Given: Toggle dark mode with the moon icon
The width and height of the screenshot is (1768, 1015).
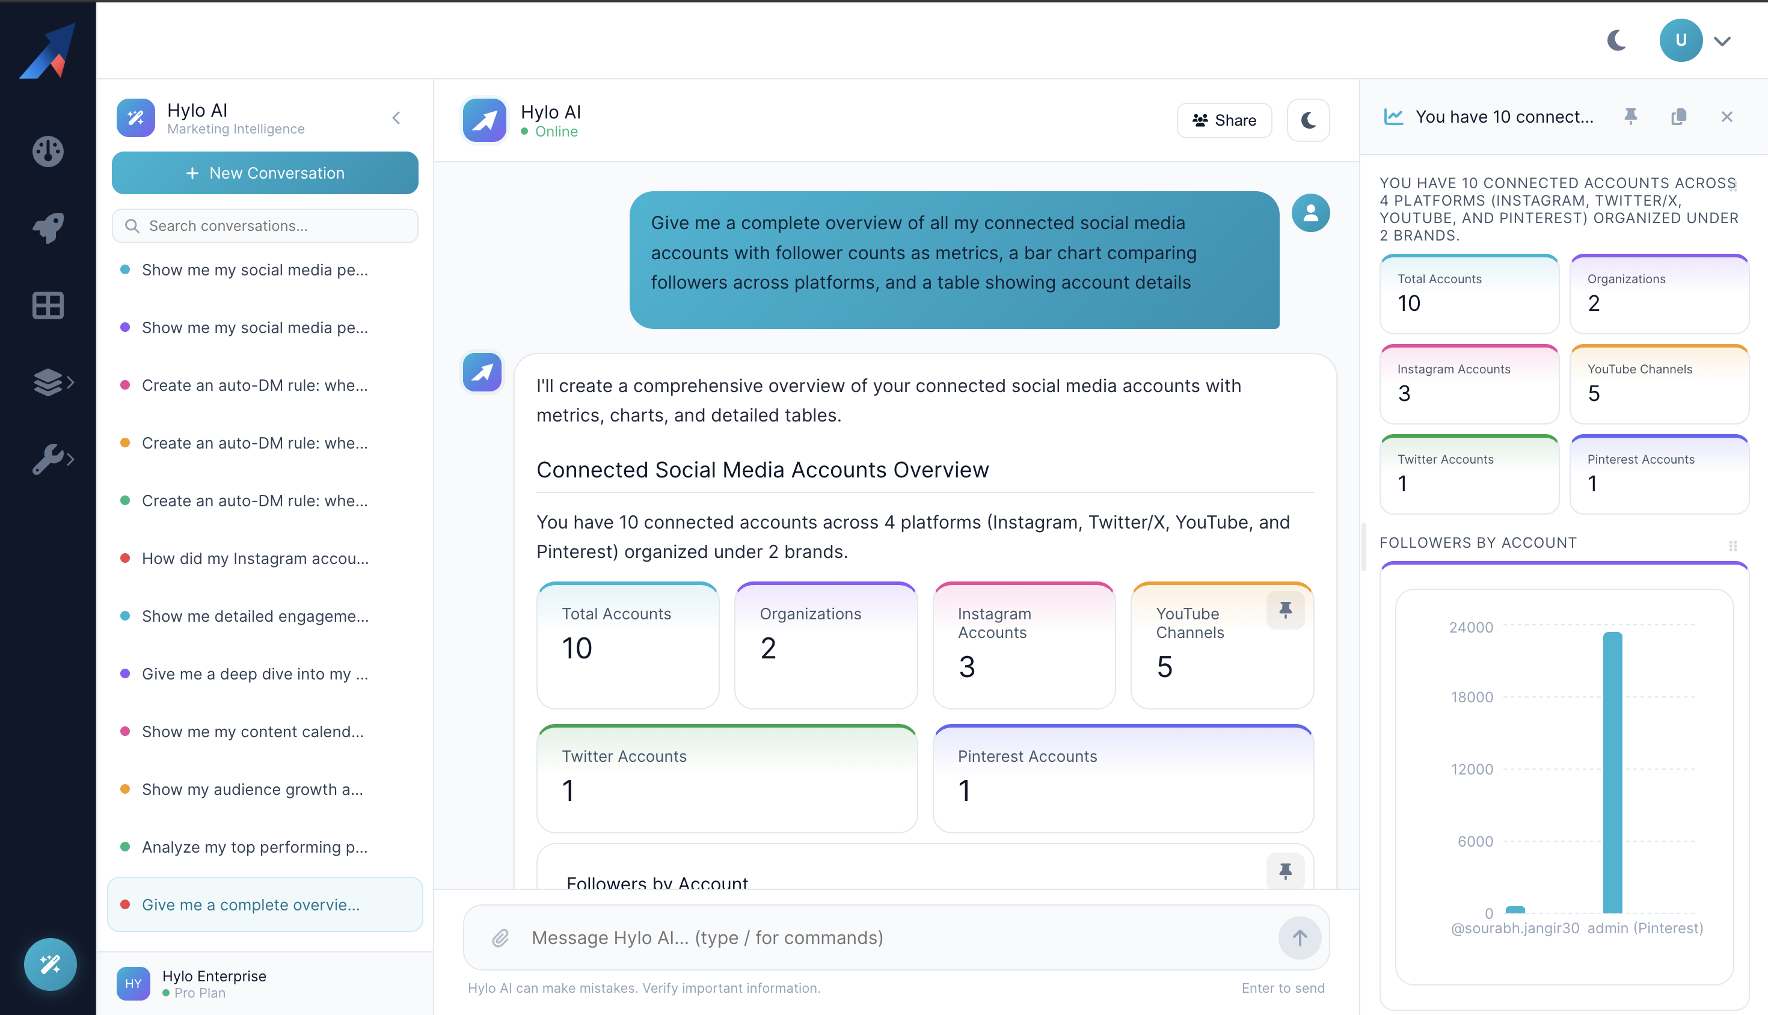Looking at the screenshot, I should point(1616,40).
